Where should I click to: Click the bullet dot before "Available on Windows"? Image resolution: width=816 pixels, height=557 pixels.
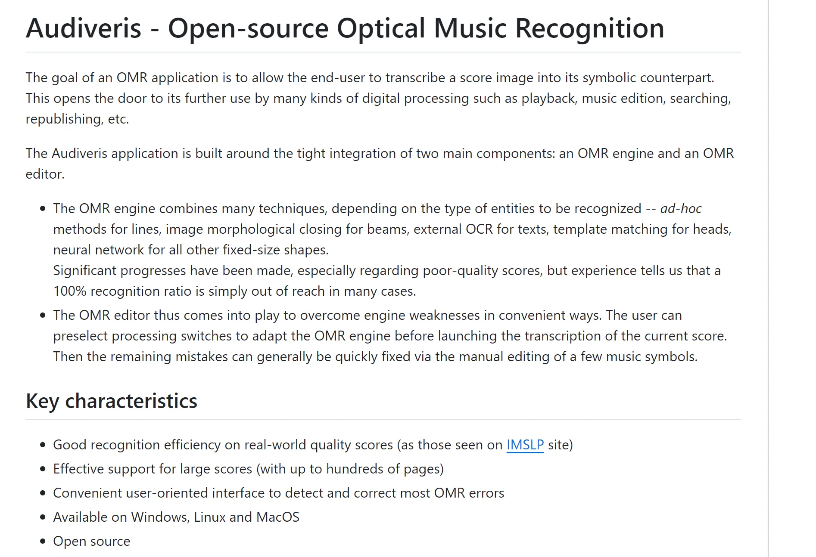click(43, 517)
